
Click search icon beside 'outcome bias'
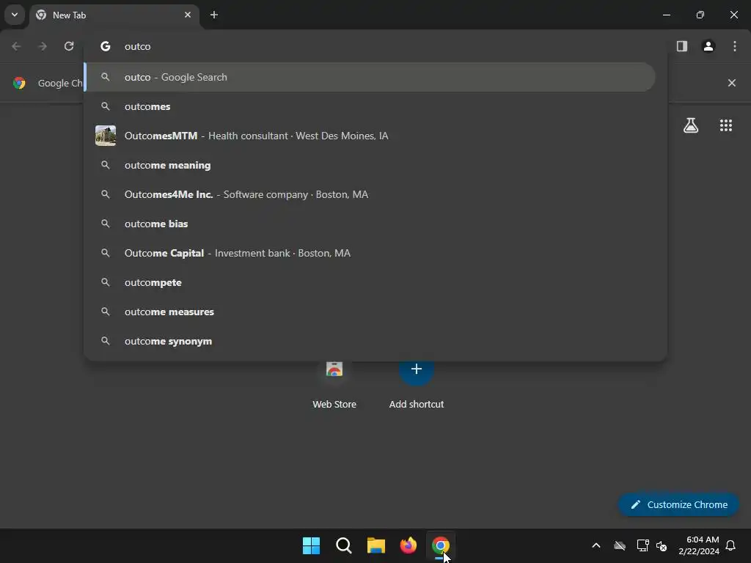[106, 224]
